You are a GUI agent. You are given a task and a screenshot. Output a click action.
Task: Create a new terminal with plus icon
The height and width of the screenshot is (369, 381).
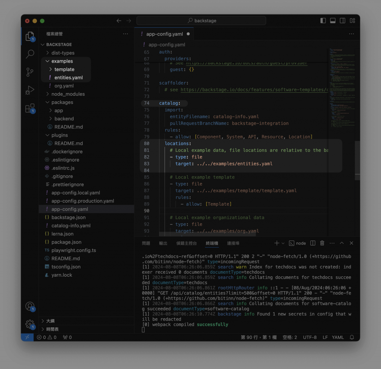point(276,243)
